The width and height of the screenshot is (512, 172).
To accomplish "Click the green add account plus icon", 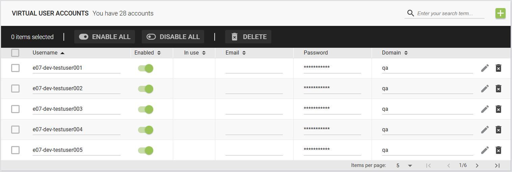I will 500,13.
